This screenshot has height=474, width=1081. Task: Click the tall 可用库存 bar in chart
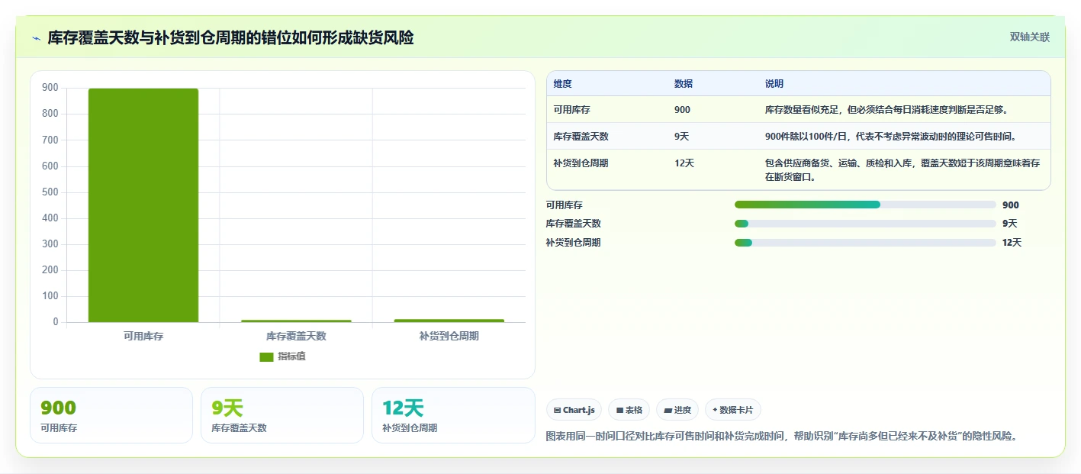click(143, 205)
